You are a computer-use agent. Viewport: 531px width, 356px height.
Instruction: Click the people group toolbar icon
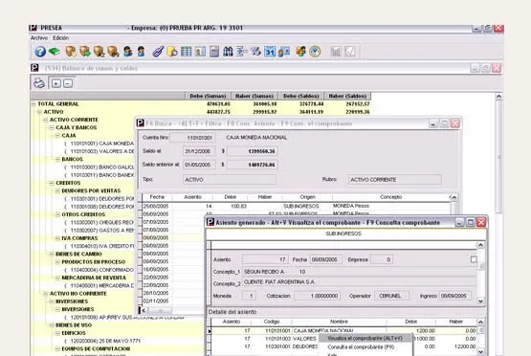[300, 52]
